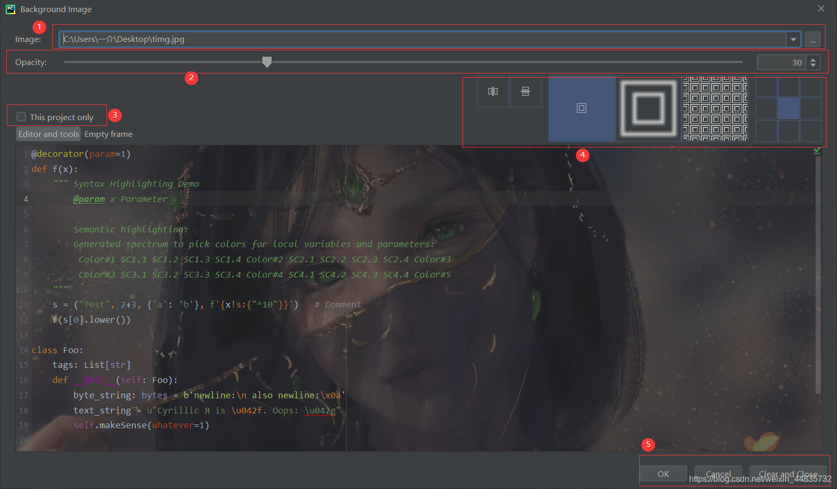This screenshot has width=837, height=489.
Task: Click the opacity slider thumb
Action: [x=267, y=62]
